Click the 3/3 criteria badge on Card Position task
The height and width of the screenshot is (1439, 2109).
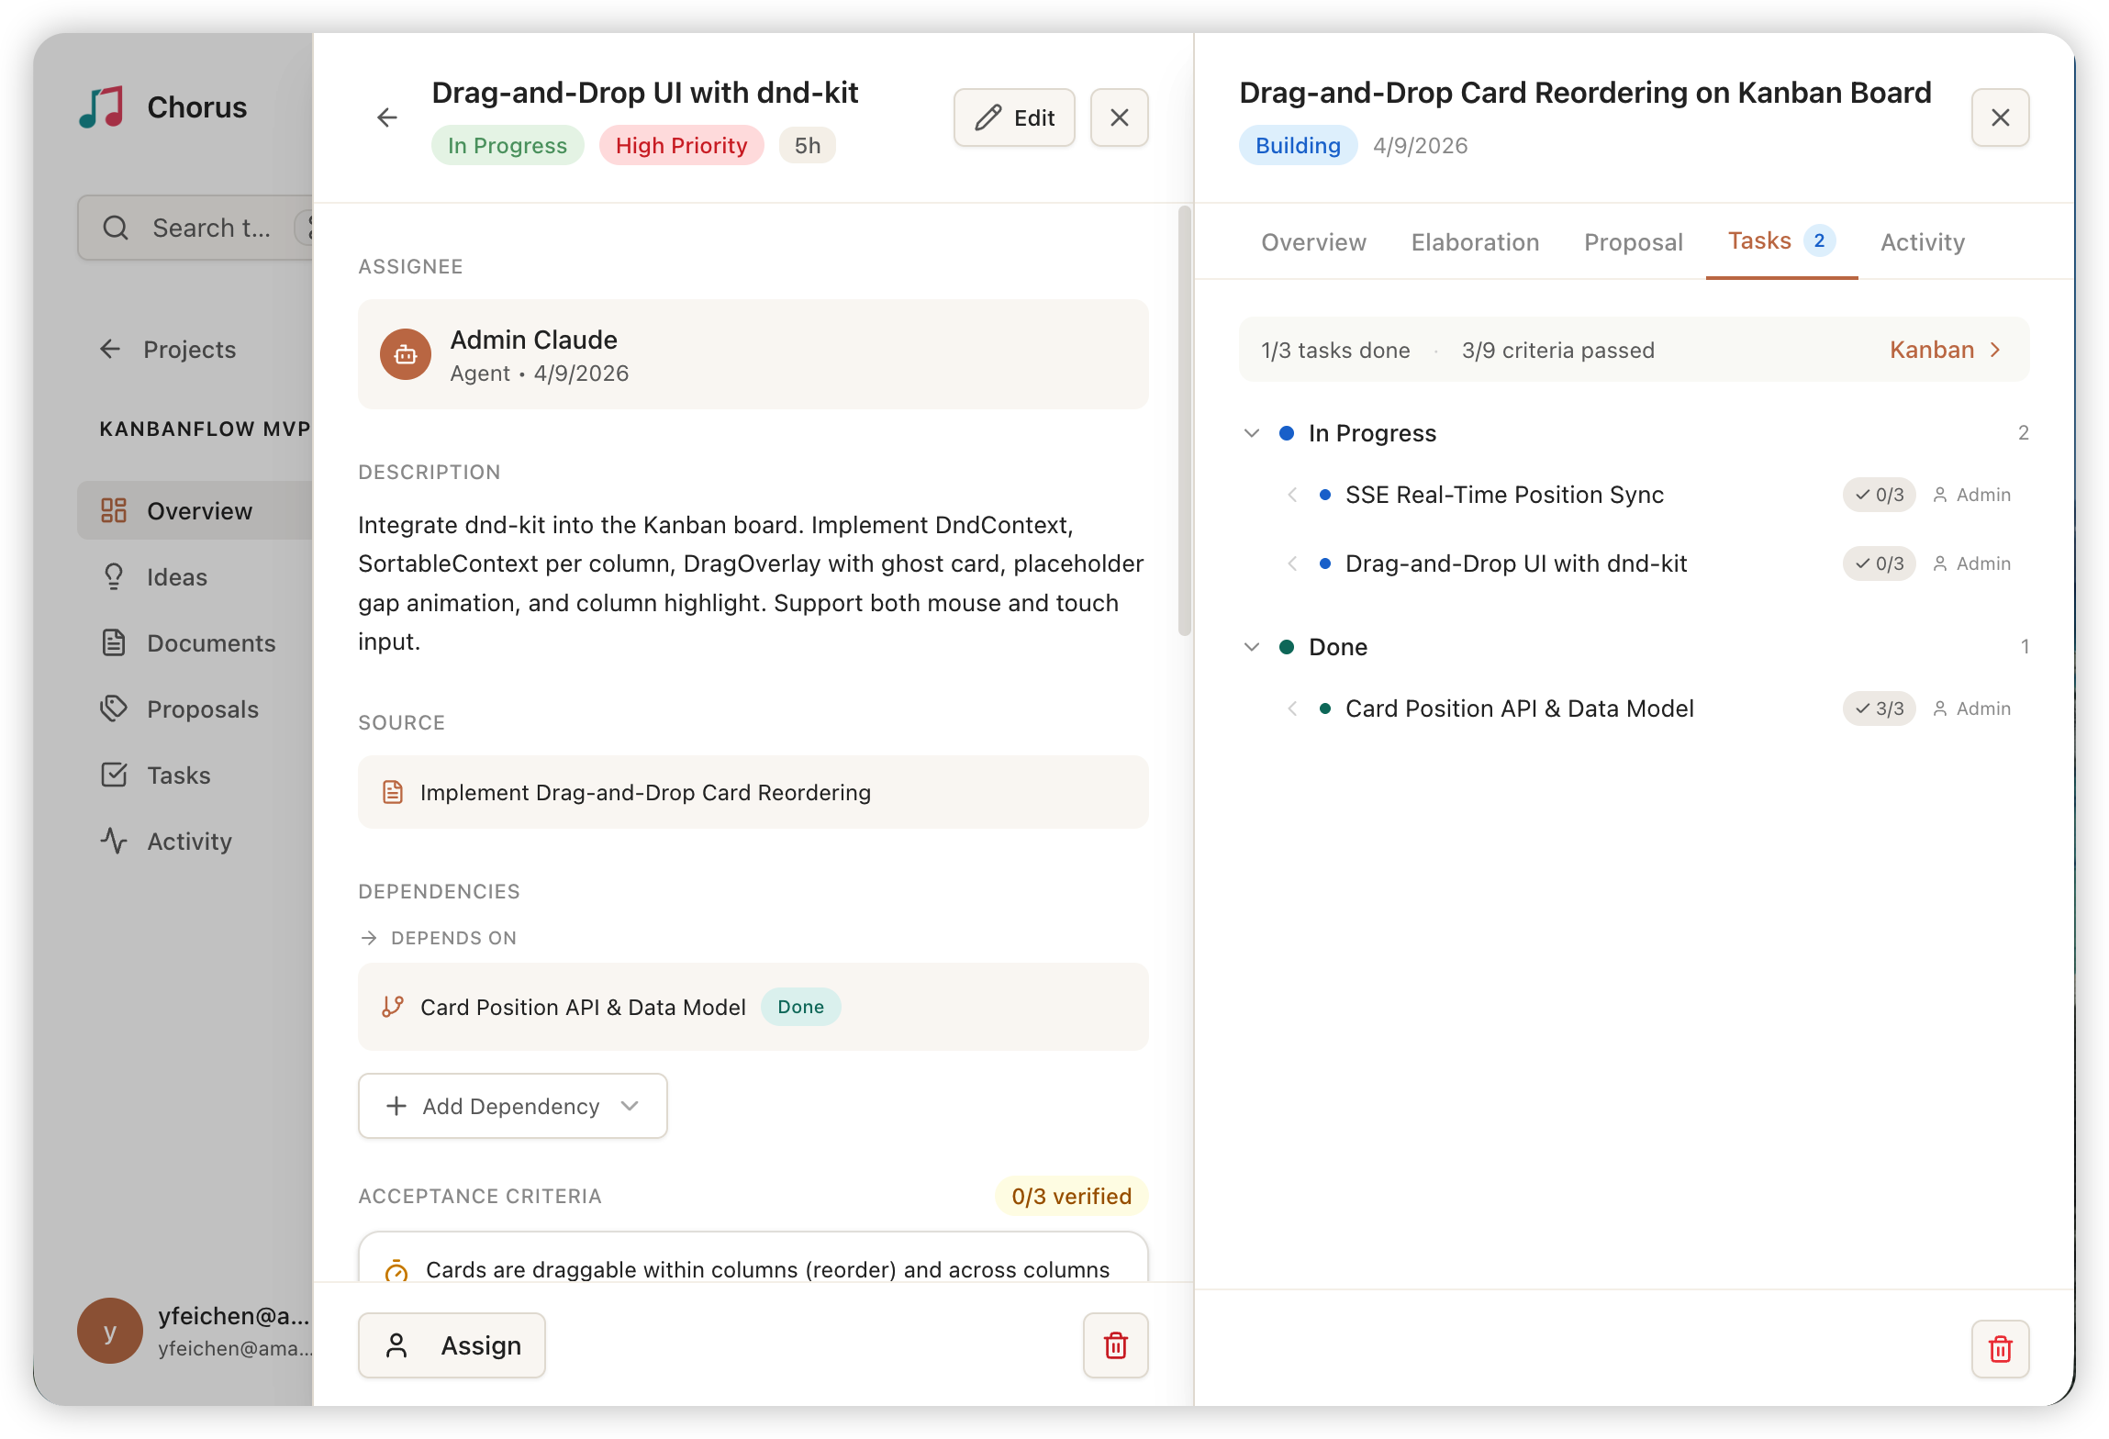pos(1879,708)
